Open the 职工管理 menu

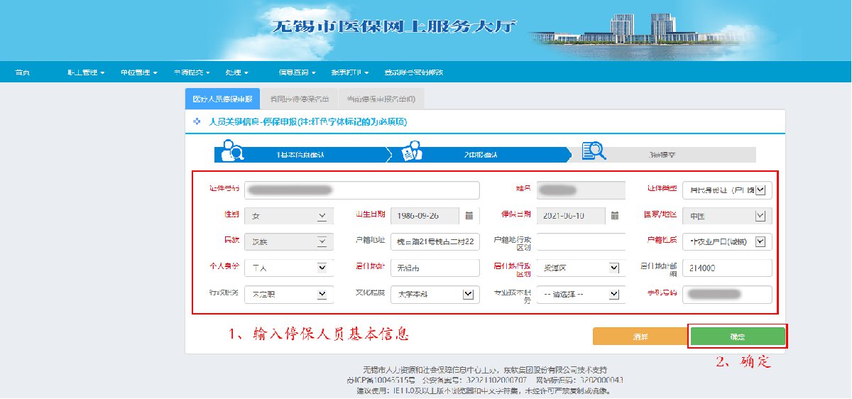tap(86, 72)
